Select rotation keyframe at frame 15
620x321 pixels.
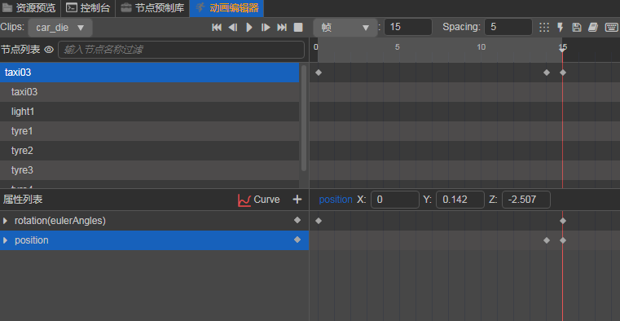point(563,221)
